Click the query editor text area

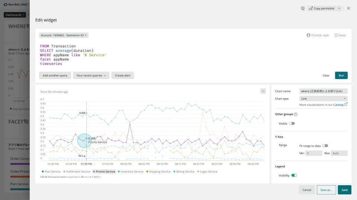click(193, 55)
